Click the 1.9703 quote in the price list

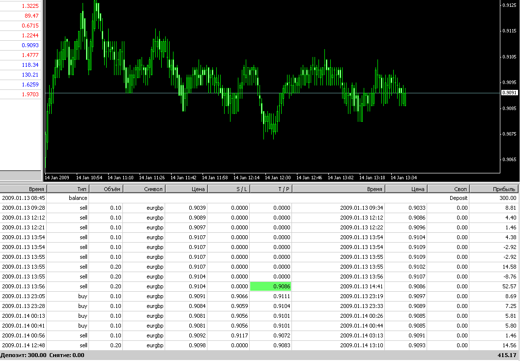coord(30,94)
